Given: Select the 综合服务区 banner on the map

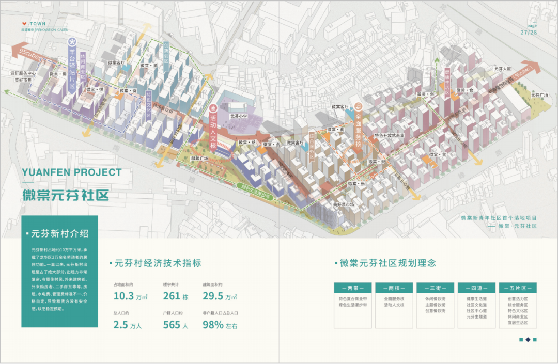Looking at the screenshot, I should [312, 147].
